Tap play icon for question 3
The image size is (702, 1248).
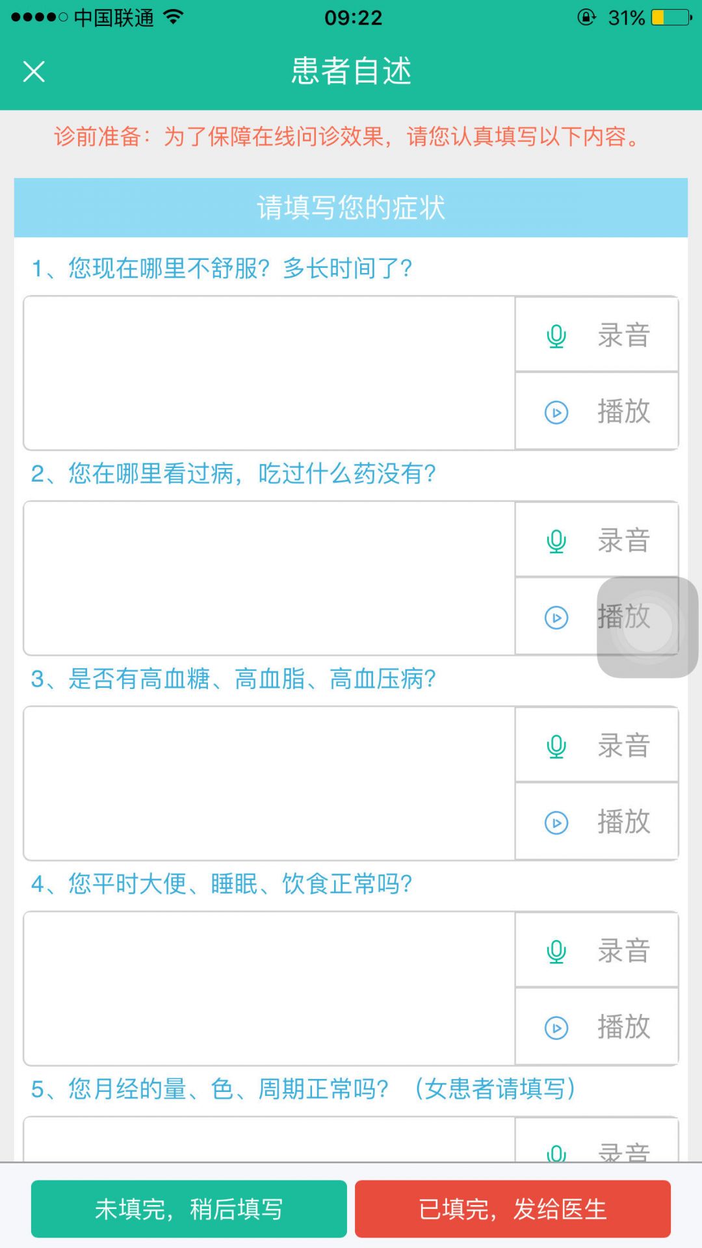[x=556, y=823]
